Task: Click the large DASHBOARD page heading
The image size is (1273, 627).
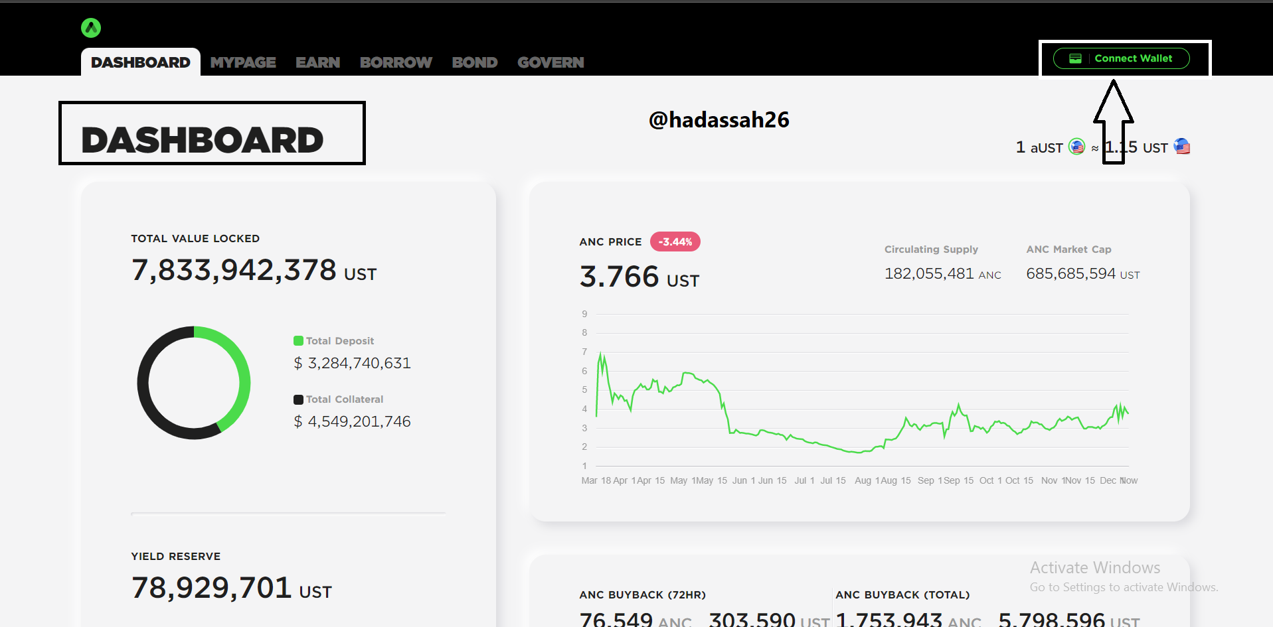Action: click(x=203, y=140)
